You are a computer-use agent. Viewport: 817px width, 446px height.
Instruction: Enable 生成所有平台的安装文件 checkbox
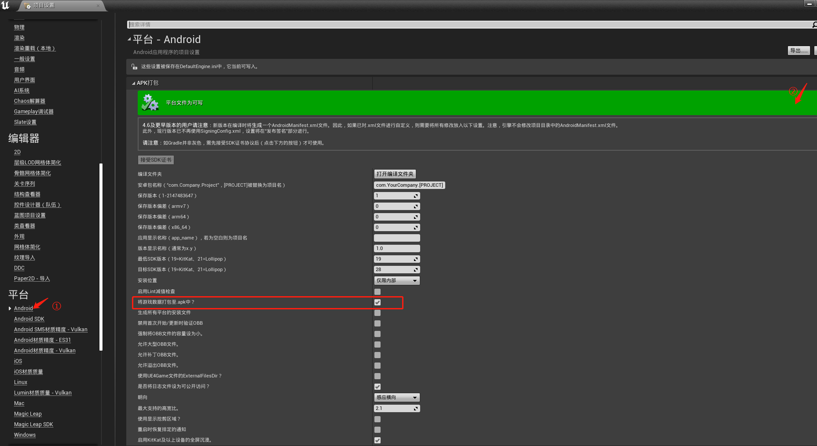pyautogui.click(x=377, y=313)
